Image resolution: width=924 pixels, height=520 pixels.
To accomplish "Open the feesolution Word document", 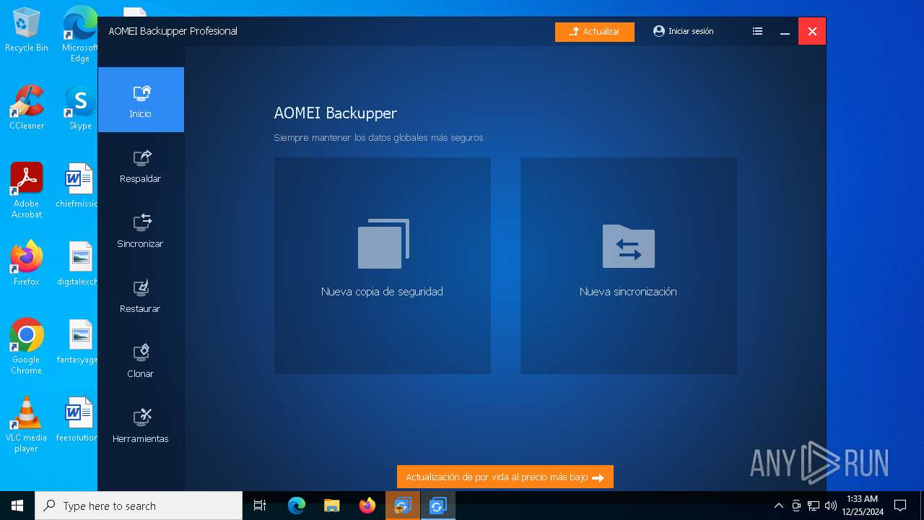I will click(78, 419).
